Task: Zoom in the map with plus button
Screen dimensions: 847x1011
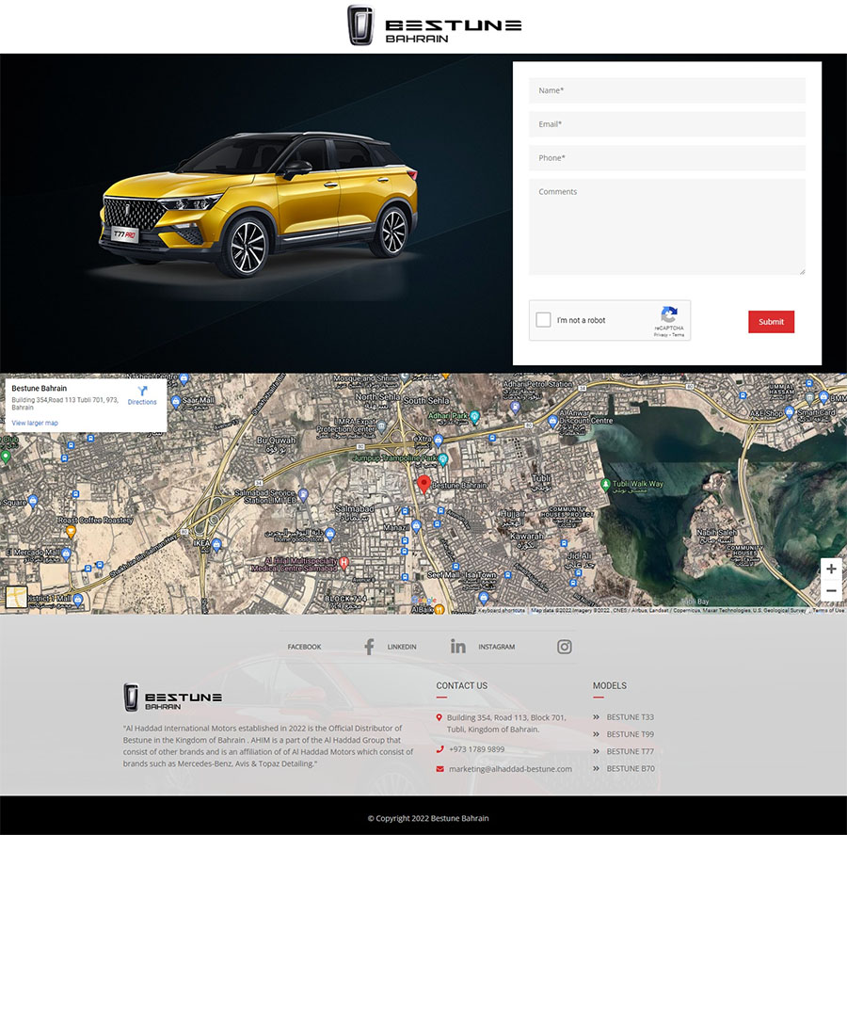Action: pos(832,569)
